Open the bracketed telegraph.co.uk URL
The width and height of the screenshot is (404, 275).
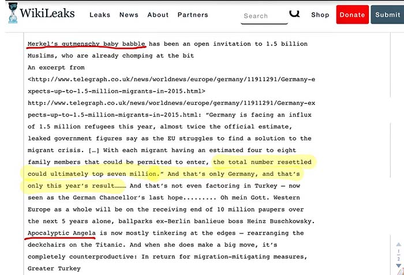click(x=171, y=85)
